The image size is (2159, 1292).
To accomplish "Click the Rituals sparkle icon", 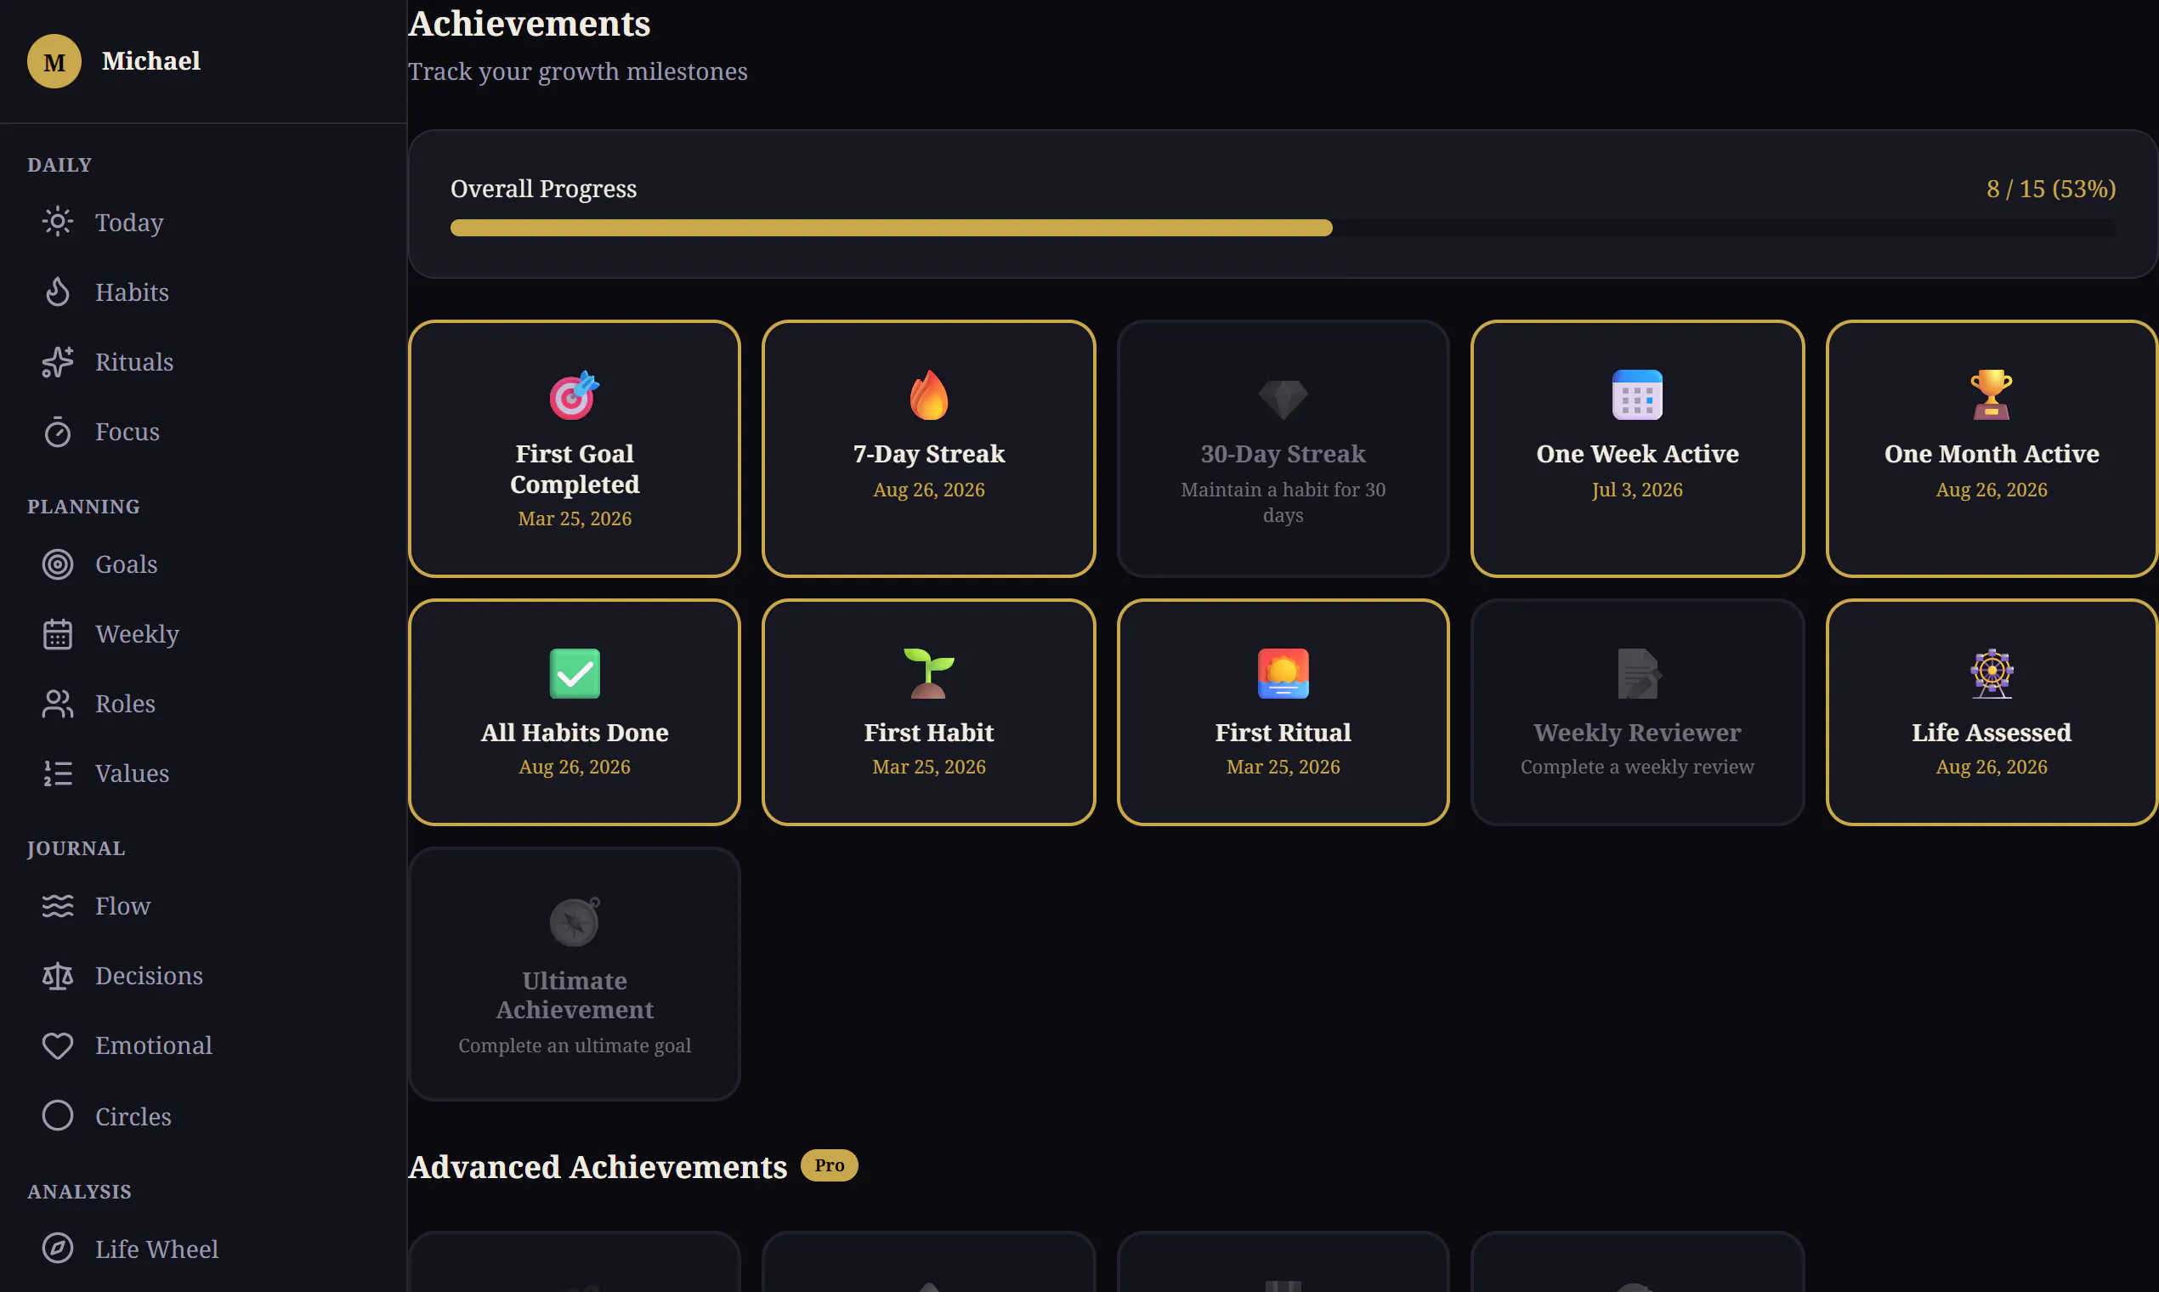I will [58, 361].
